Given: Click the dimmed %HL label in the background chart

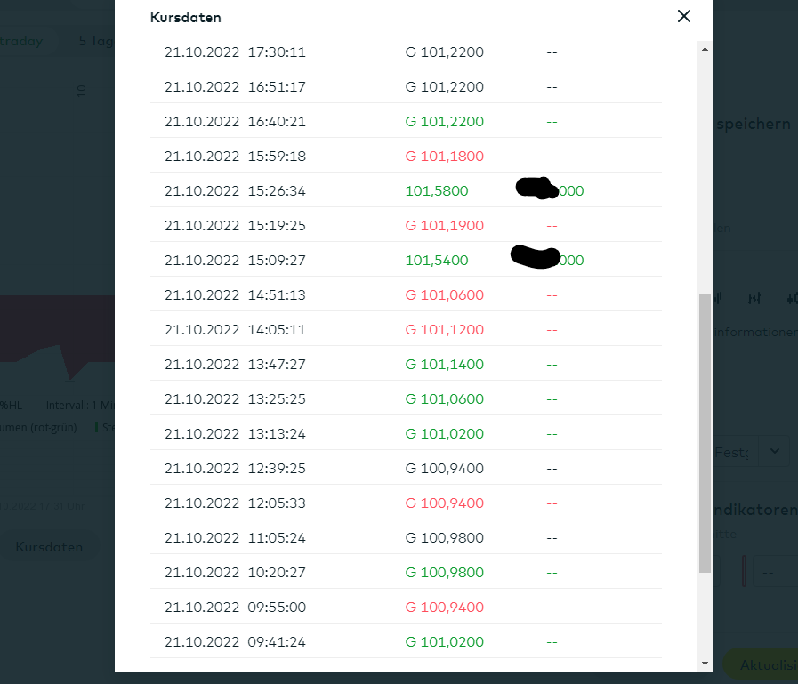Looking at the screenshot, I should pyautogui.click(x=12, y=405).
